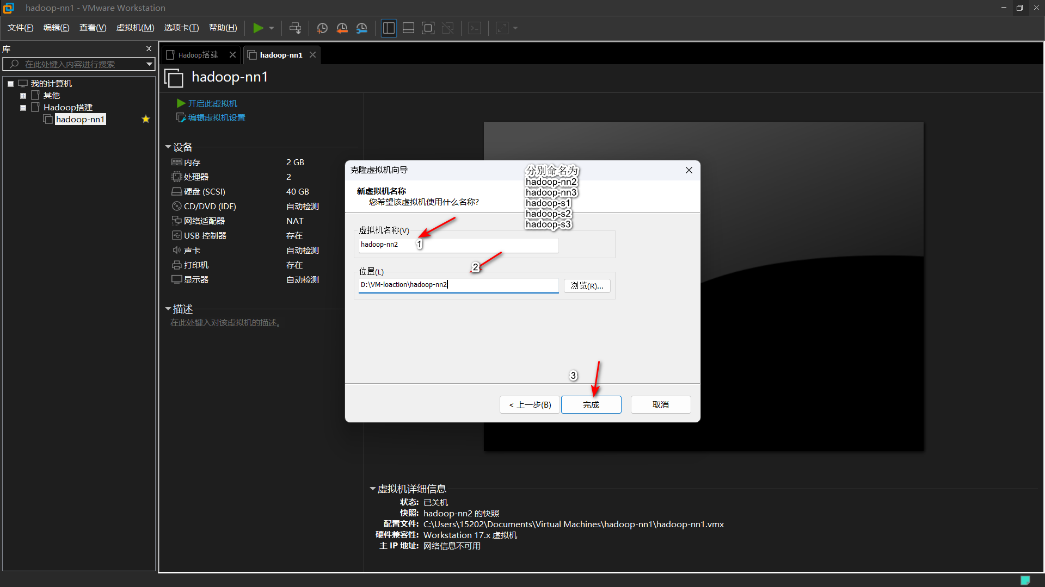
Task: Open the power options dropdown arrow
Action: [x=272, y=28]
